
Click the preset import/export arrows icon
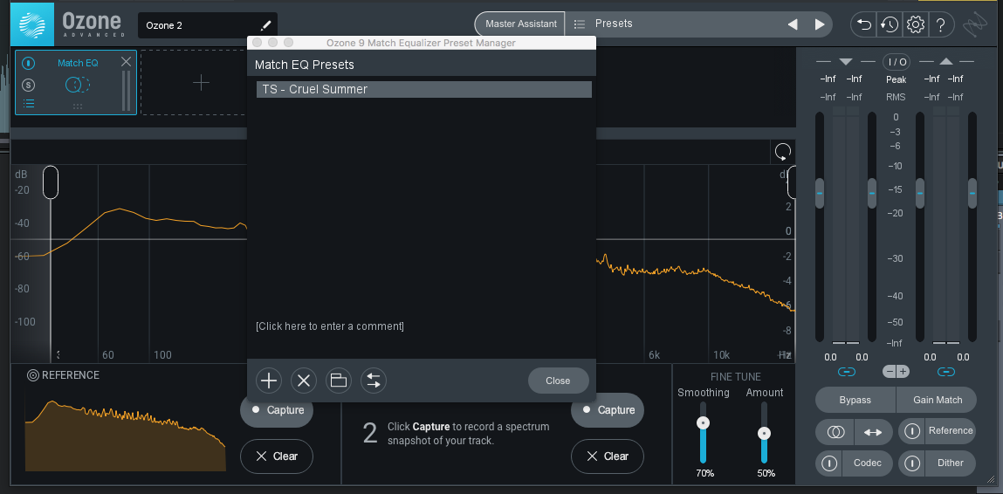(374, 381)
